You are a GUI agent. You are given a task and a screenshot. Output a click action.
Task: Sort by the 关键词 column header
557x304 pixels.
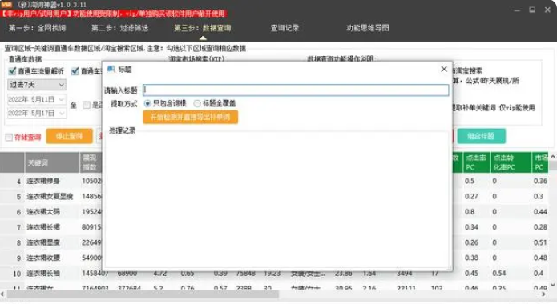(52, 162)
